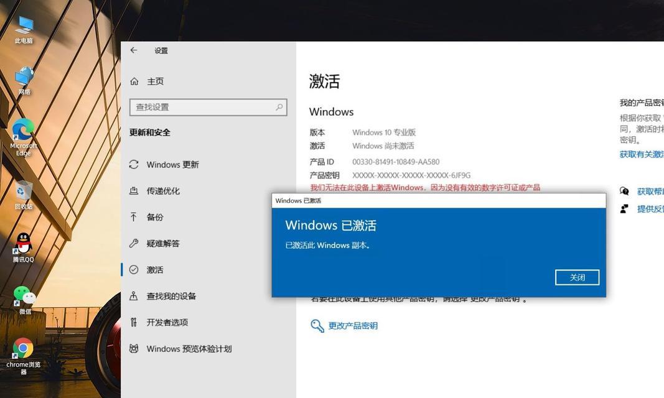Click the 传递优化 sidebar icon

tap(134, 191)
